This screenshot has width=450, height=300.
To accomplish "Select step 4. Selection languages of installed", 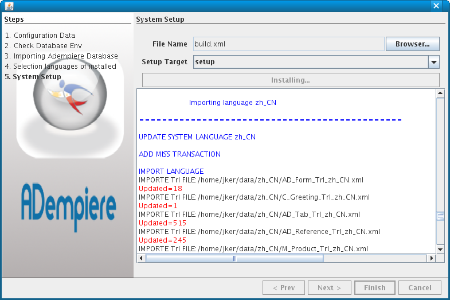I will click(x=61, y=67).
